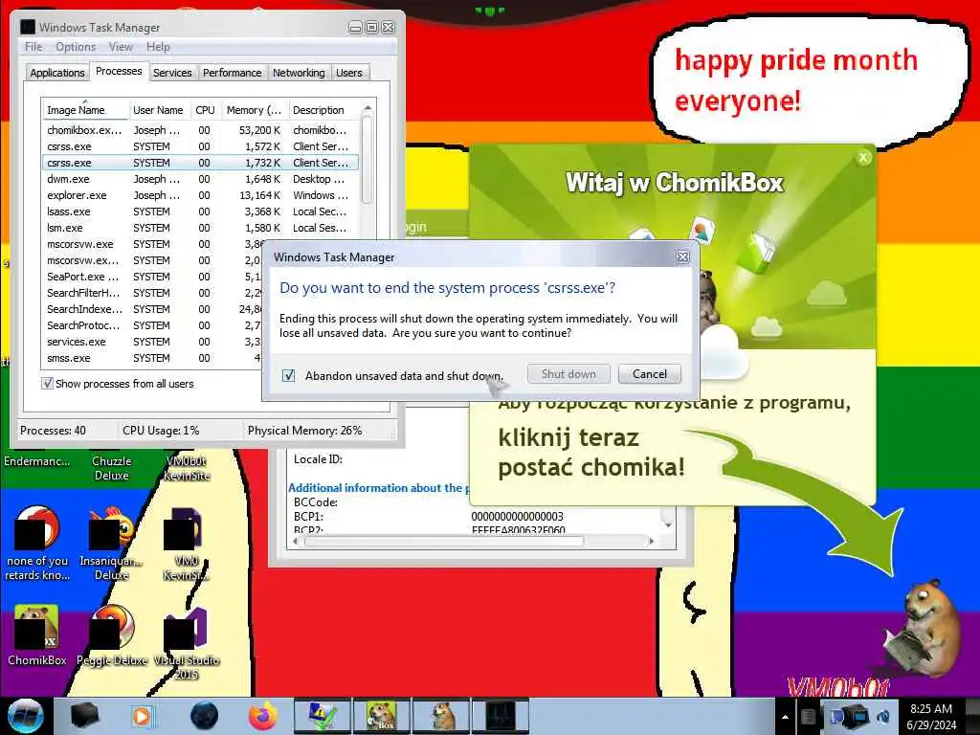Switch to the Networking tab

[299, 73]
